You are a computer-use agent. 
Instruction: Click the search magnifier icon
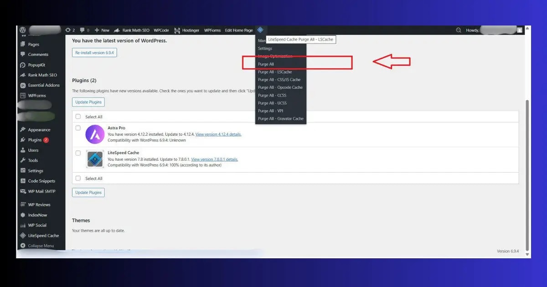point(458,30)
